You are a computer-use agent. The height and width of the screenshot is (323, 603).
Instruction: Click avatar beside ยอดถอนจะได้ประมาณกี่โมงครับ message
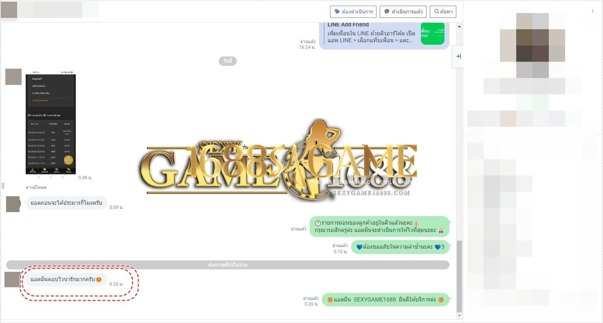pyautogui.click(x=13, y=204)
